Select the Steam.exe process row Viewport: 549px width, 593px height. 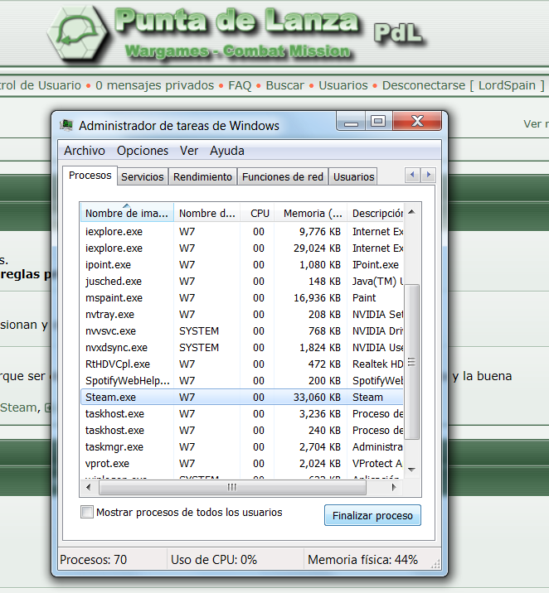coord(241,397)
